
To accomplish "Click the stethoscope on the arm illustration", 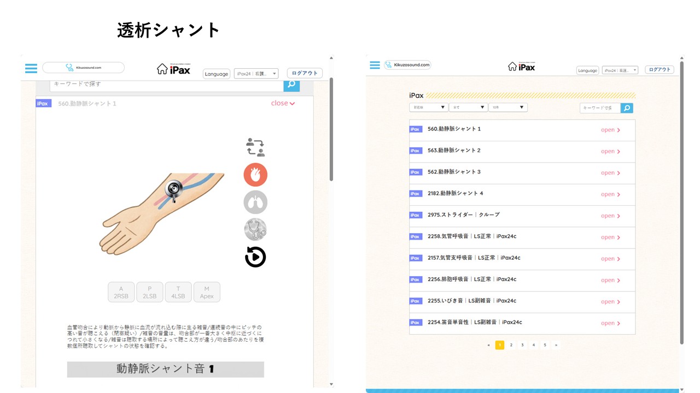I will point(174,189).
